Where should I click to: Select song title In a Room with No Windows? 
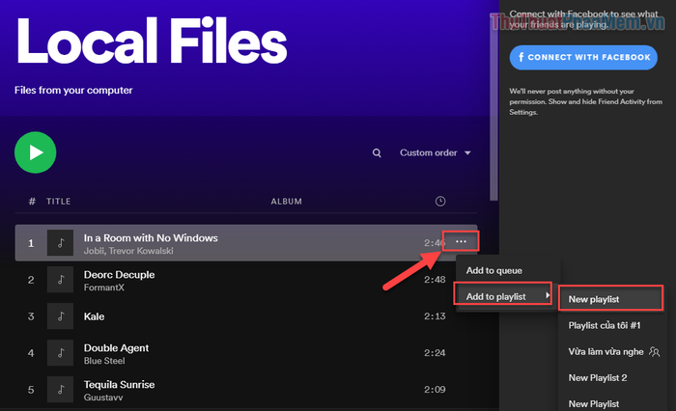(x=151, y=237)
